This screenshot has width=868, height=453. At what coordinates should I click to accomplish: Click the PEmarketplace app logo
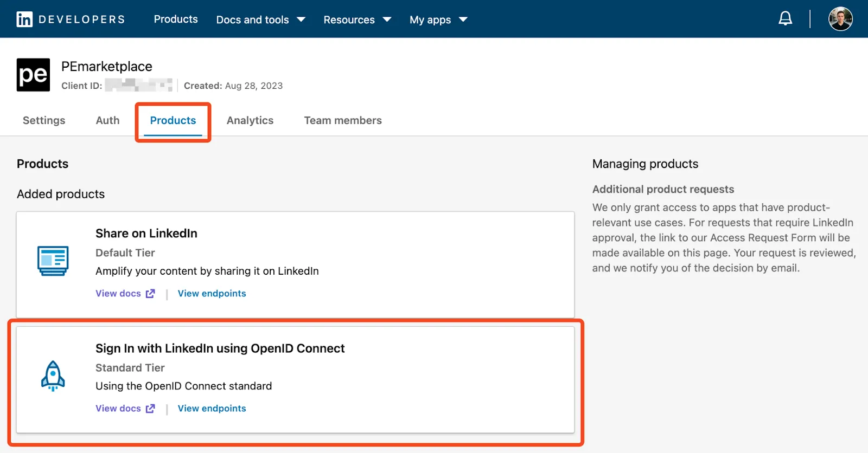tap(33, 75)
